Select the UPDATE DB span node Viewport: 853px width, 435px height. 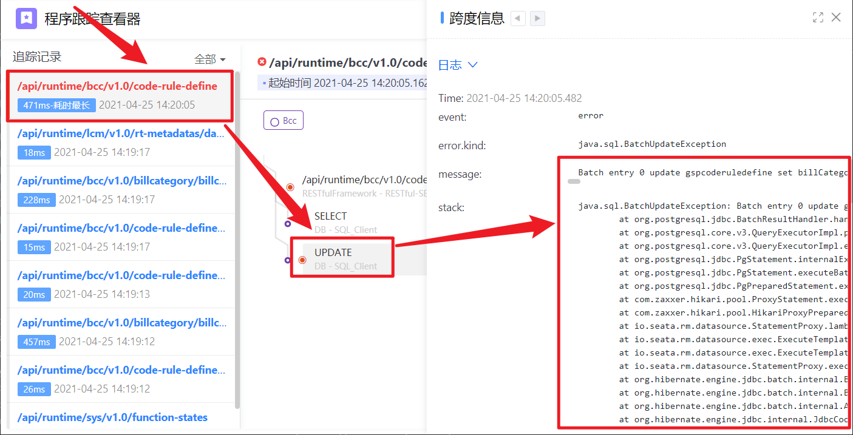tap(345, 259)
